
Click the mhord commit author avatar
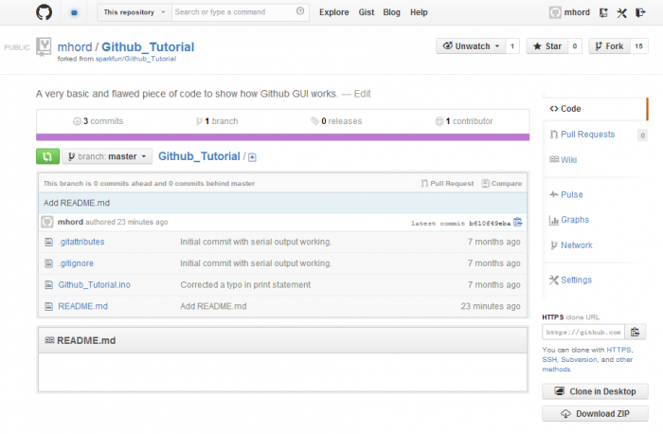(47, 222)
